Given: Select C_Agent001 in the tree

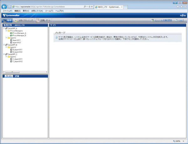Looking at the screenshot, I should [x=18, y=59].
